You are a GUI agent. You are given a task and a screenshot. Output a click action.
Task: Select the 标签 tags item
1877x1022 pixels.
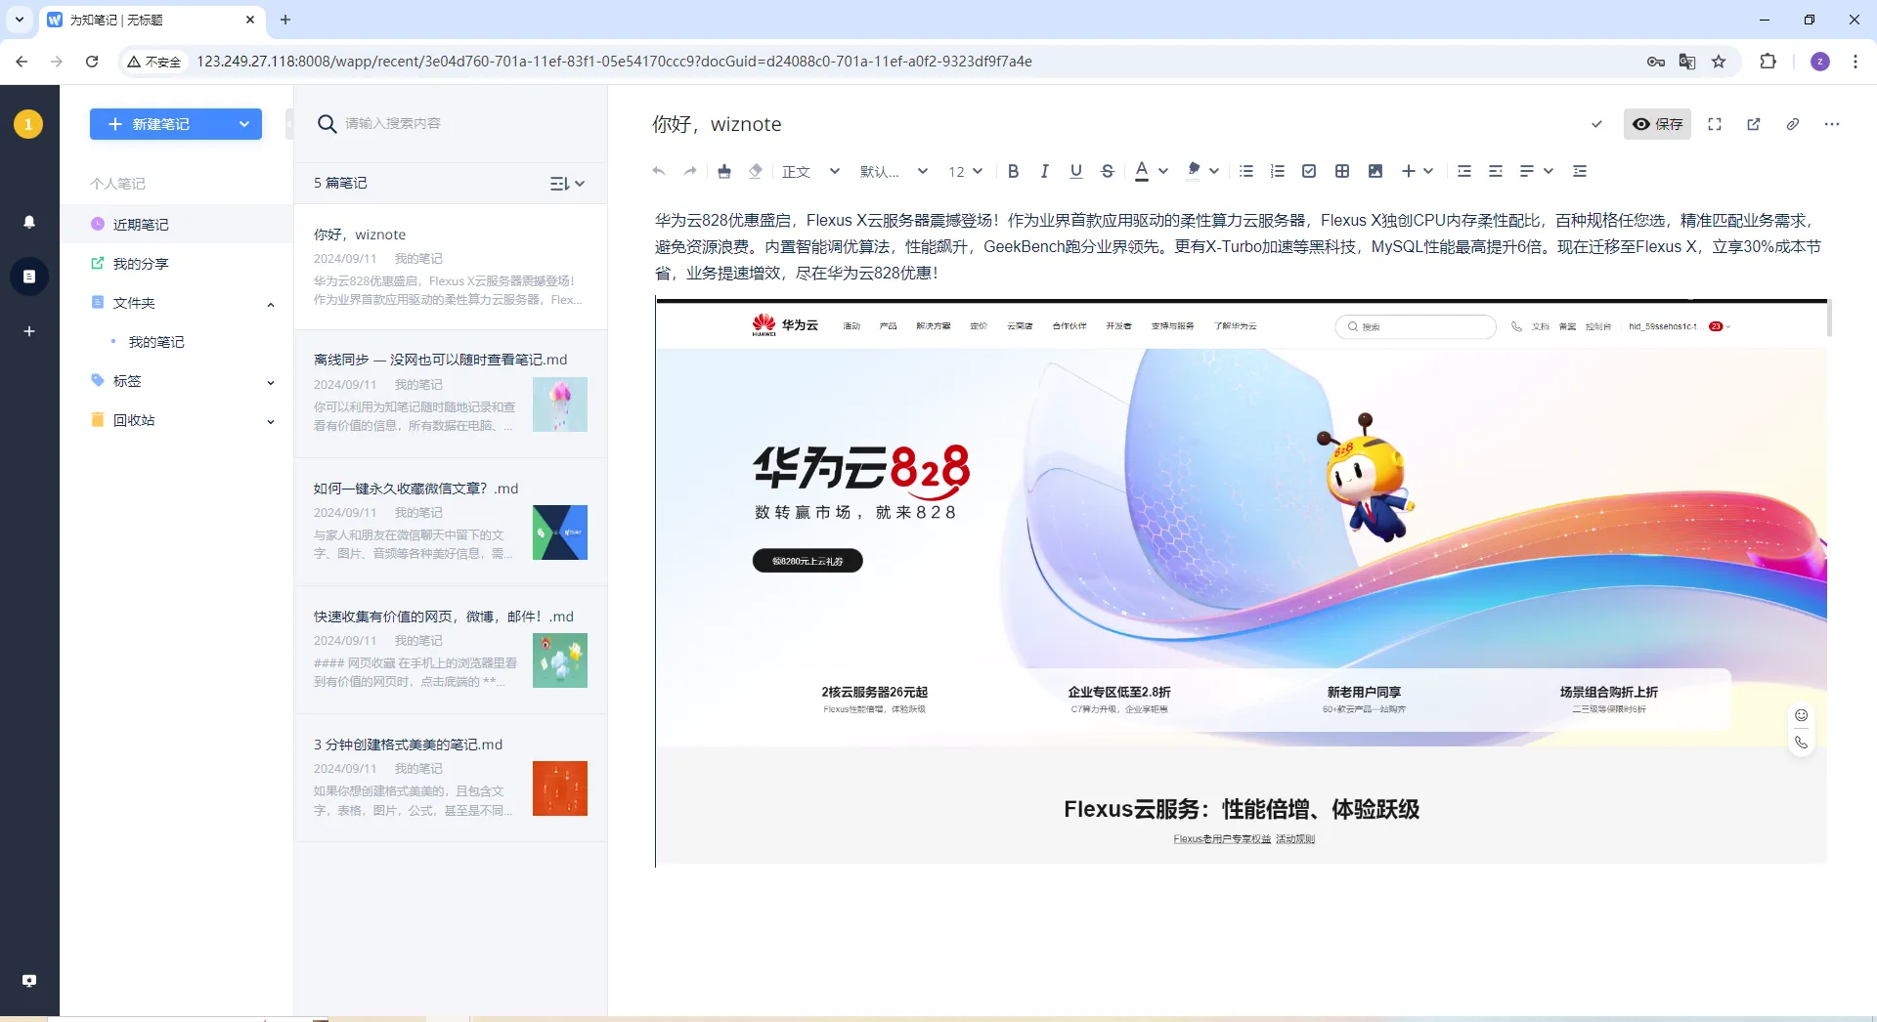[127, 380]
